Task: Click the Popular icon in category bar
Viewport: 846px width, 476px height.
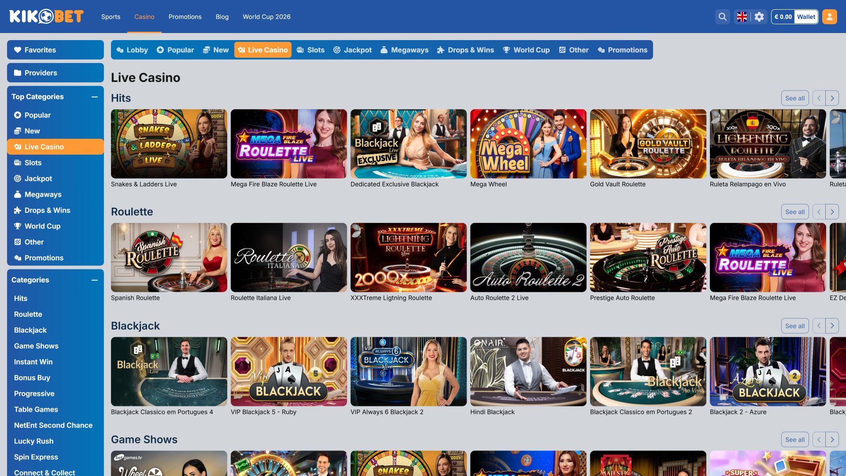Action: tap(160, 50)
